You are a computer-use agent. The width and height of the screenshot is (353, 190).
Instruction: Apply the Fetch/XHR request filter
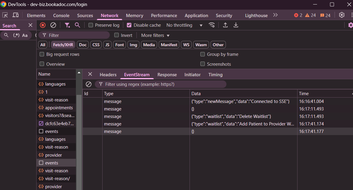63,44
